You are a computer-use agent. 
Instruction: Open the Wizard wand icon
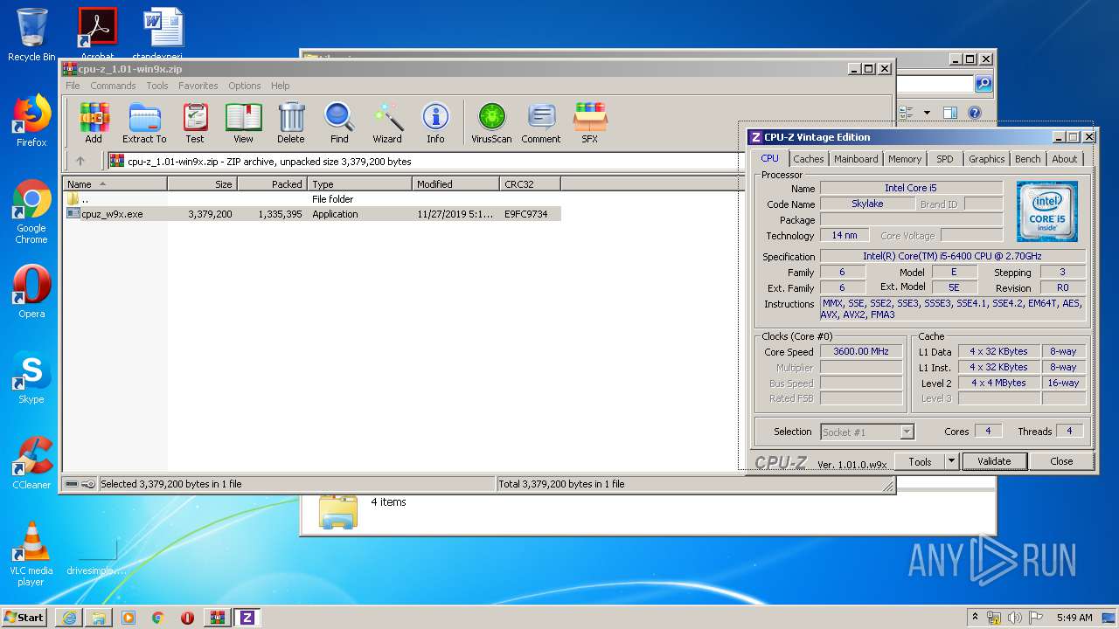point(387,122)
